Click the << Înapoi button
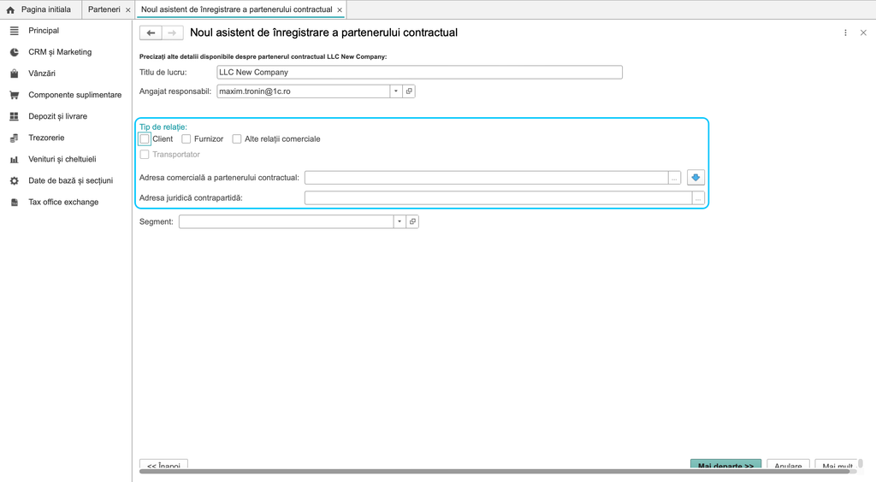The image size is (876, 482). pyautogui.click(x=163, y=465)
